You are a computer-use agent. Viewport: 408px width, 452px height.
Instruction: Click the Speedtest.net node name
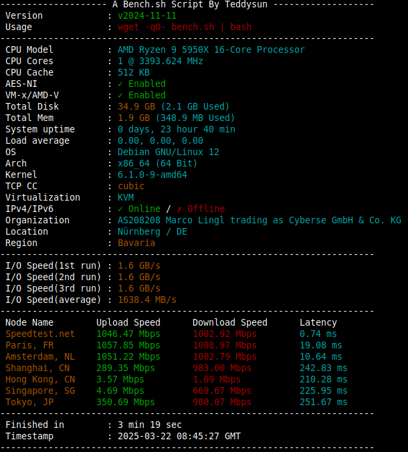(40, 334)
